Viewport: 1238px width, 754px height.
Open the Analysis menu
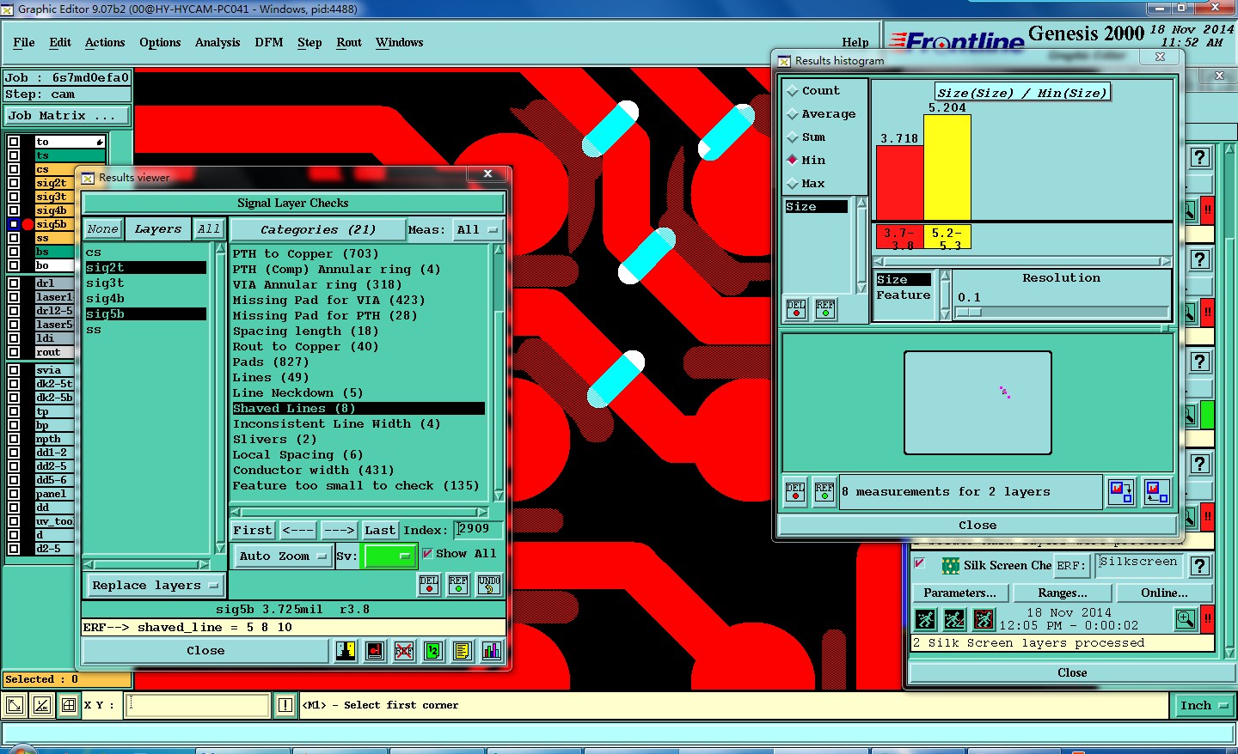(218, 42)
